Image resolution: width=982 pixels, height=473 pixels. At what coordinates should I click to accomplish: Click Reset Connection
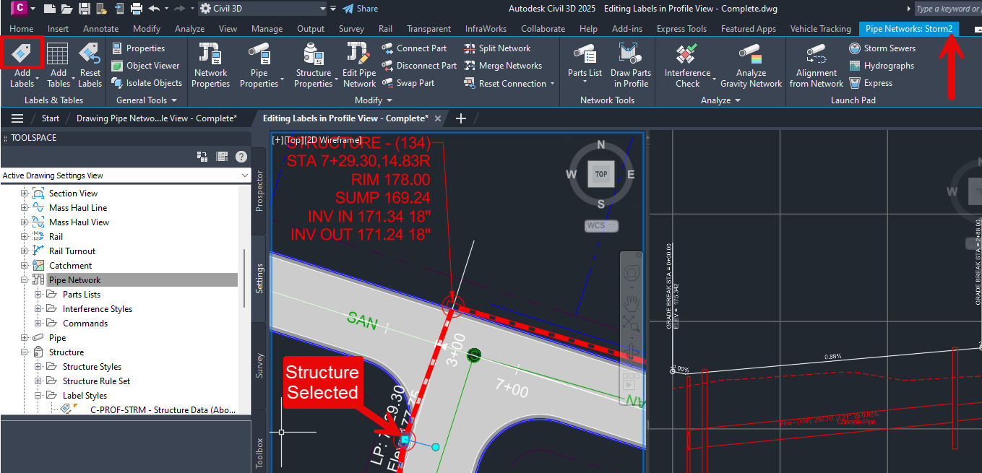pos(505,84)
